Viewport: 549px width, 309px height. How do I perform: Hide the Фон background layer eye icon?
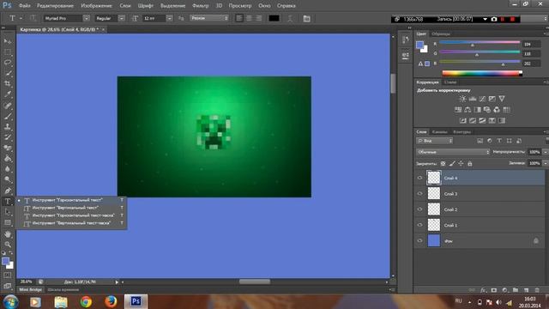[x=419, y=240]
